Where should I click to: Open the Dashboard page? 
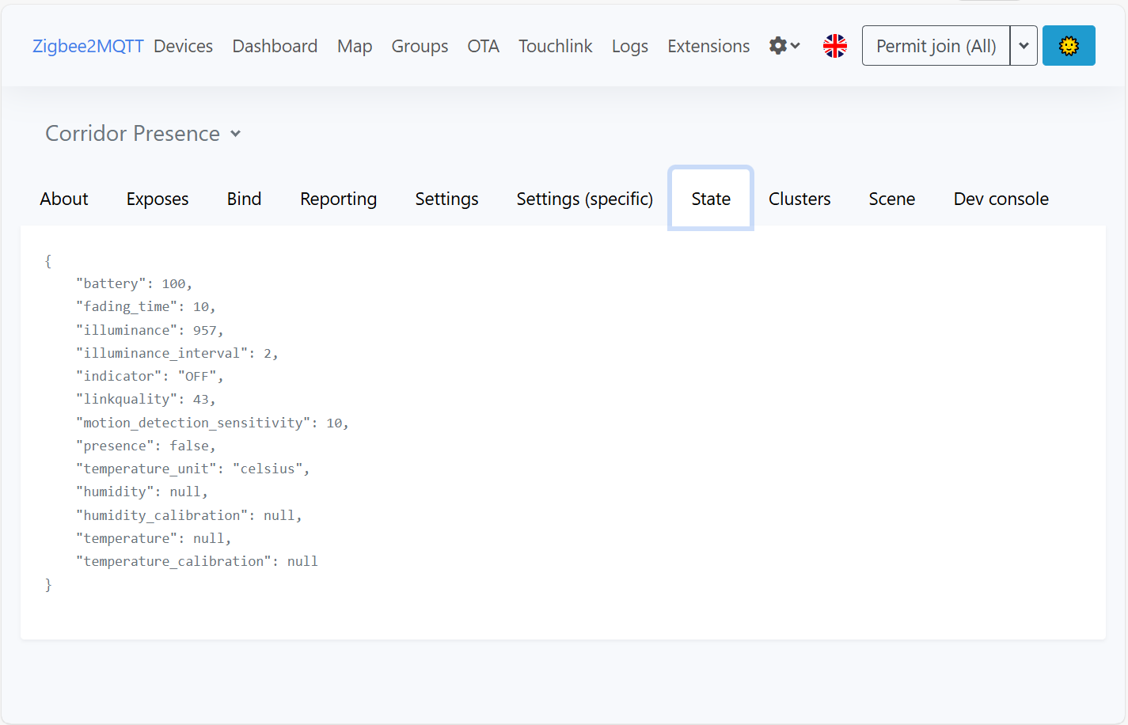coord(275,46)
